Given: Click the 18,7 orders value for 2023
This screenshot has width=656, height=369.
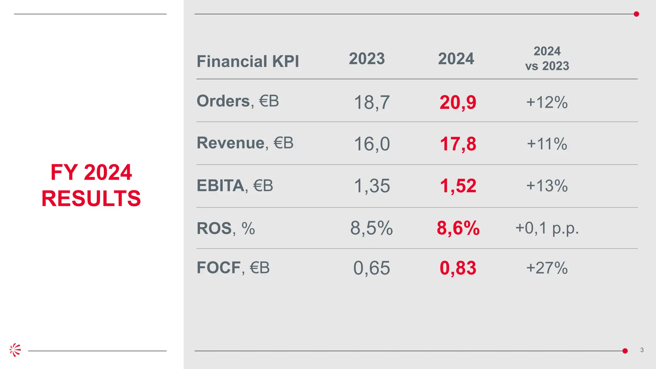Looking at the screenshot, I should coord(372,102).
